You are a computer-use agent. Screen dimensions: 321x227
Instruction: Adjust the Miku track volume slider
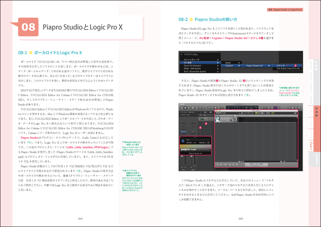click(225, 121)
